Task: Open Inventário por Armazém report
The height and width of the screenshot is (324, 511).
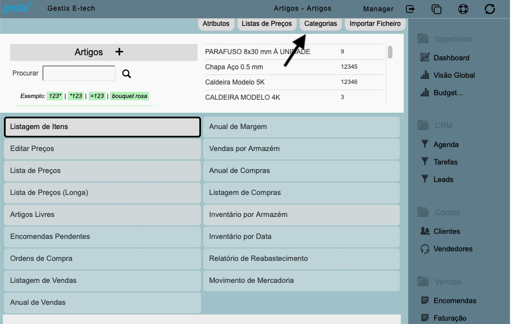Action: 302,214
